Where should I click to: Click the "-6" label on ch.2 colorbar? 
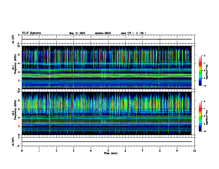tap(204, 101)
